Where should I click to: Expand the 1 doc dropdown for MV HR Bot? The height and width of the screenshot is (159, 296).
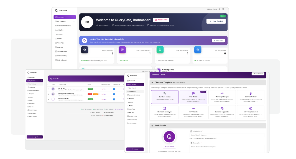pos(104,89)
